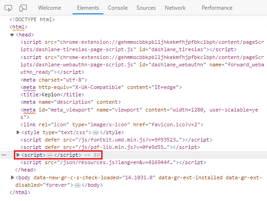Click ellipsis badge inside style element

click(x=96, y=132)
